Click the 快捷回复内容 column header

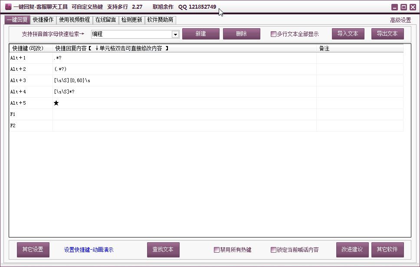tap(184, 48)
